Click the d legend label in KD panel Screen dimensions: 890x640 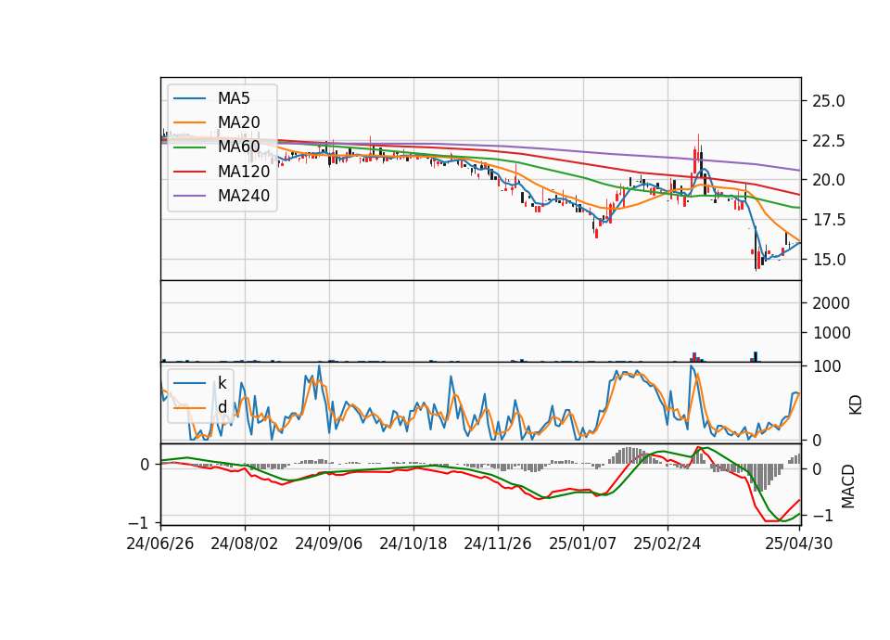point(222,406)
